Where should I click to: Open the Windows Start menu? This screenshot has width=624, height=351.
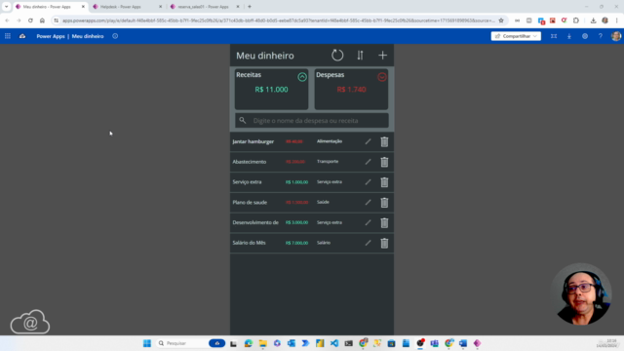(x=147, y=343)
